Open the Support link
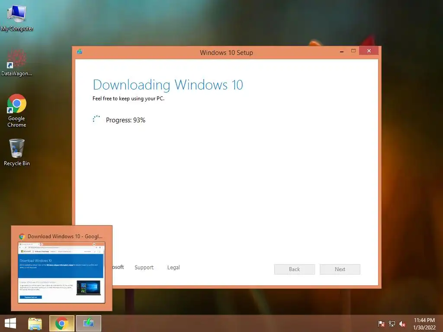Image resolution: width=443 pixels, height=332 pixels. click(144, 267)
